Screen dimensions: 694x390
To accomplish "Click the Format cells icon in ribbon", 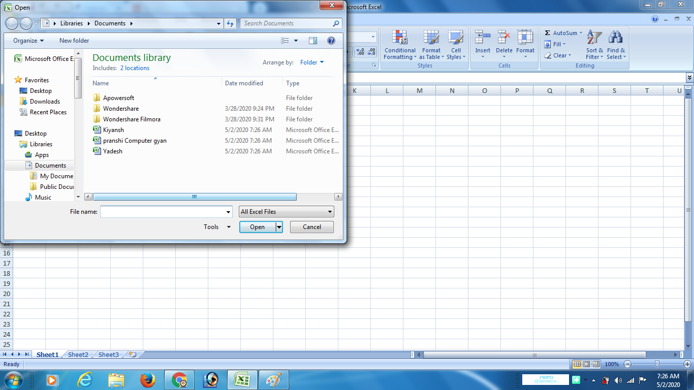I will (525, 37).
